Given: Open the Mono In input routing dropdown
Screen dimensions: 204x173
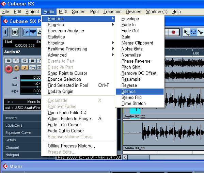Looking at the screenshot, I should coord(22,102).
